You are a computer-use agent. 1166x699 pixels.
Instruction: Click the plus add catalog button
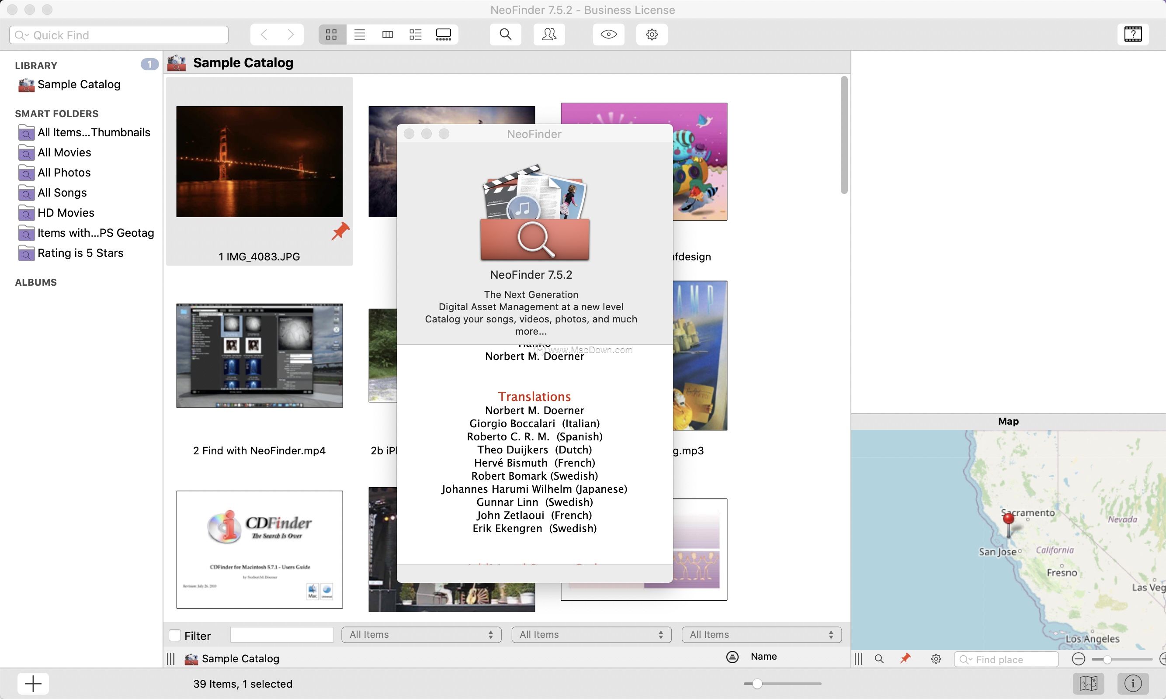(x=33, y=683)
